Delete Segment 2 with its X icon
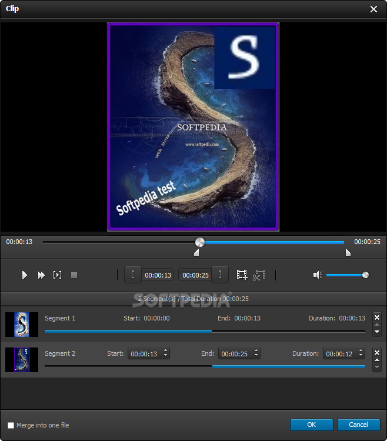Screen dimensions: 387x441 (377, 353)
